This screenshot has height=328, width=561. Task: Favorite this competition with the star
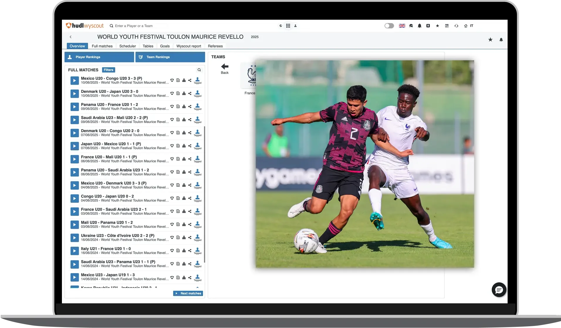tap(490, 40)
